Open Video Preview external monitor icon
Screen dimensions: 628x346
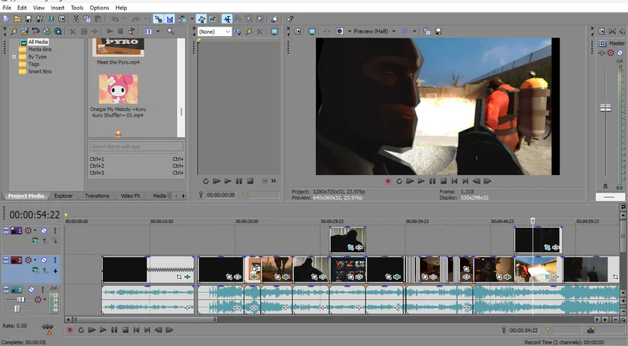click(x=312, y=31)
